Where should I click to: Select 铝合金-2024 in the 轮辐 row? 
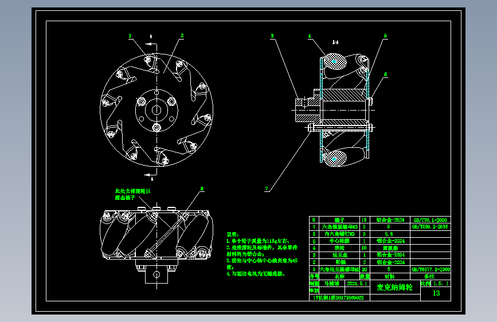(x=390, y=262)
